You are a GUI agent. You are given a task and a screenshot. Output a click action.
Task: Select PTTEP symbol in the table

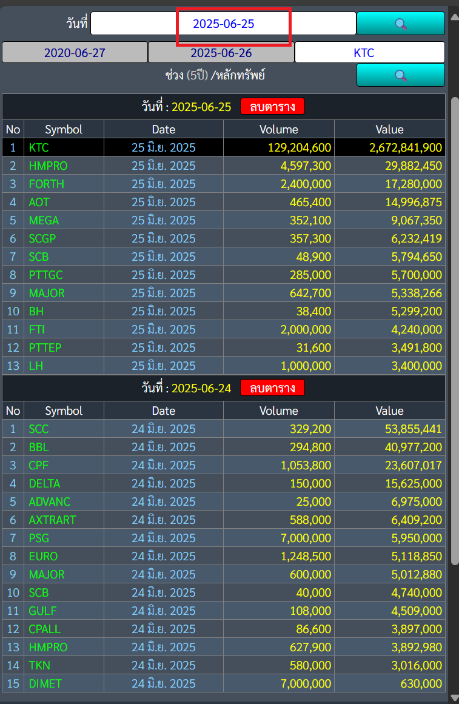(45, 347)
